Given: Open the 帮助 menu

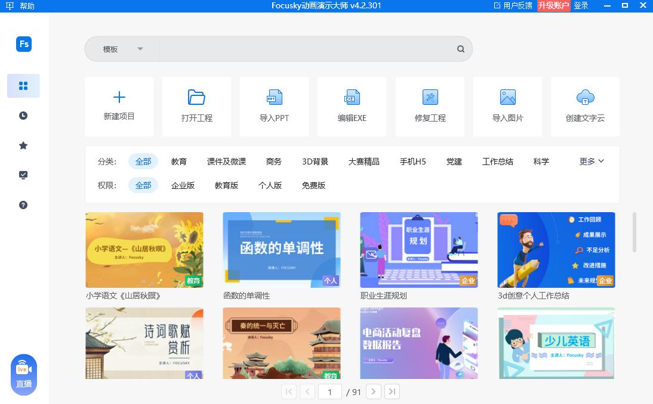Looking at the screenshot, I should coord(26,5).
